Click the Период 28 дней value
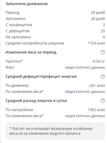 (x=98, y=13)
